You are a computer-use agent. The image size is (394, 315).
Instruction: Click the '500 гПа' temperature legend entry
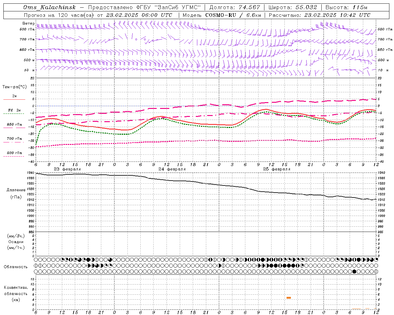click(14, 153)
